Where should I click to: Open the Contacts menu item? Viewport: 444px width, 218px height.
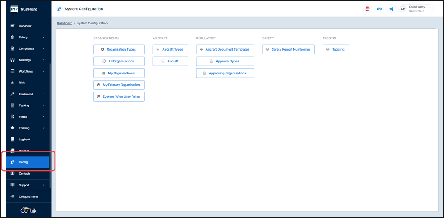28,173
